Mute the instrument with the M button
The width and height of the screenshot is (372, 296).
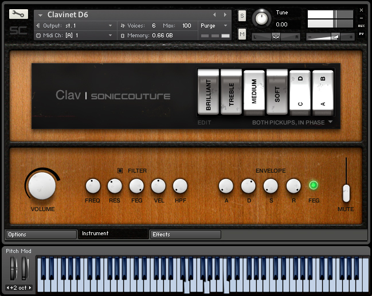click(242, 34)
